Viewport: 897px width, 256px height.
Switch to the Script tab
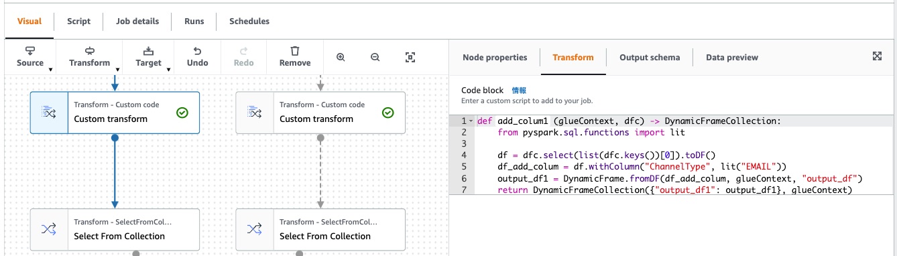click(x=78, y=21)
